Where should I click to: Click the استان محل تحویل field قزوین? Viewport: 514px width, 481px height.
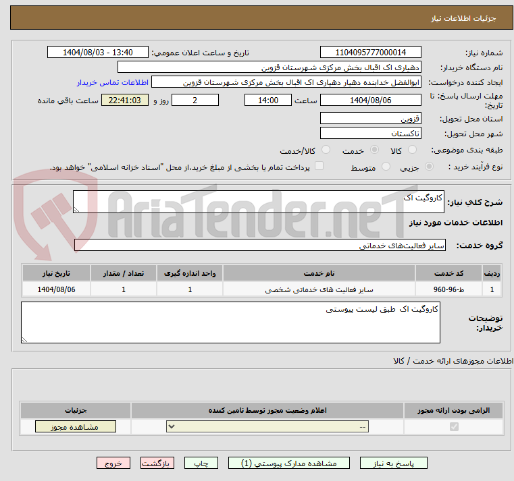(370, 118)
